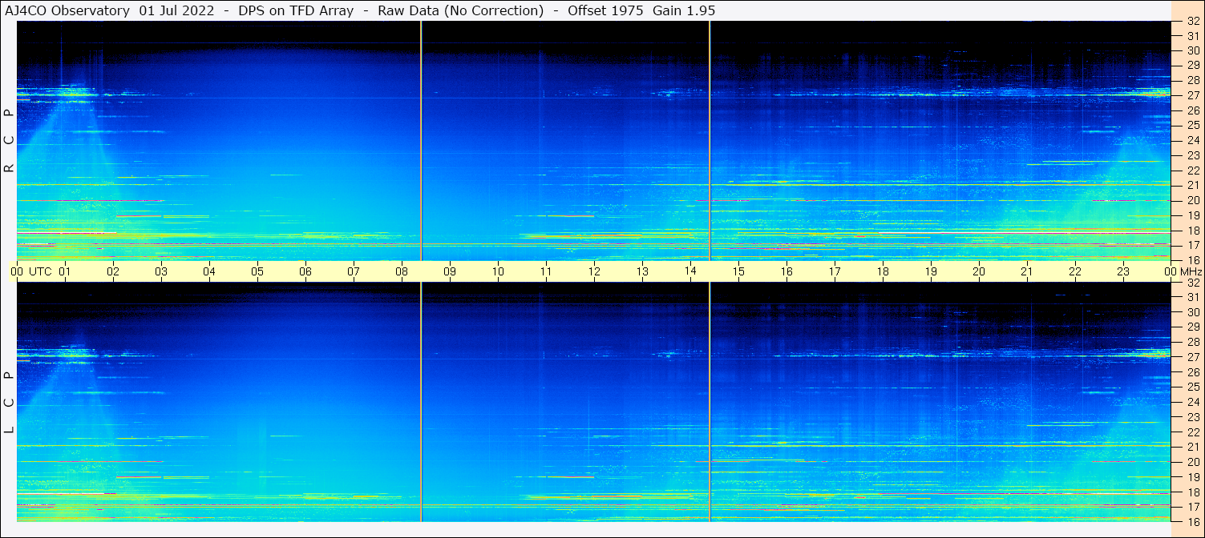
Task: Click the 30 MHz tick in RCP panel
Action: [x=1192, y=50]
